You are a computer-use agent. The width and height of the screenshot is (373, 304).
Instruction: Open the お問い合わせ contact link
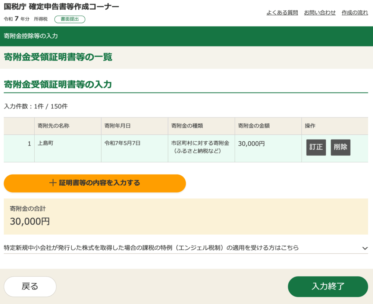(x=319, y=12)
